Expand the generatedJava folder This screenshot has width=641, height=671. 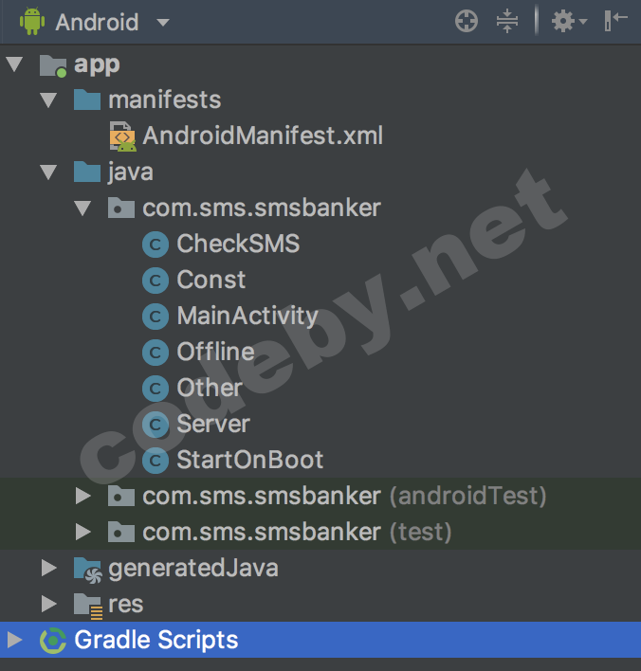(48, 568)
